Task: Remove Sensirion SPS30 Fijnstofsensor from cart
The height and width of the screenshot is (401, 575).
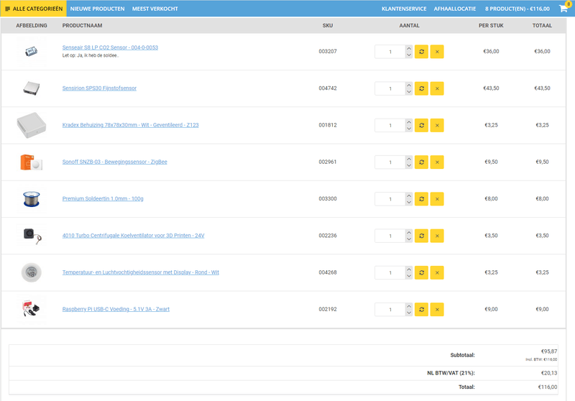Action: pyautogui.click(x=437, y=88)
